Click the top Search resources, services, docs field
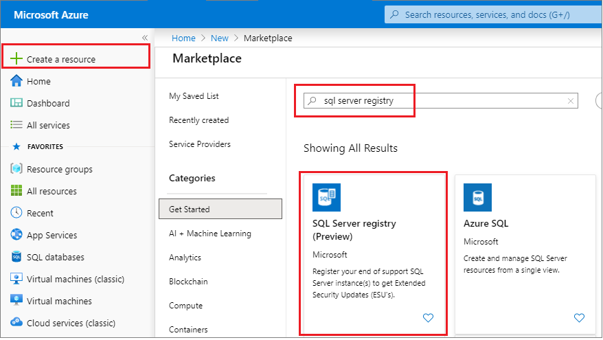Image resolution: width=603 pixels, height=340 pixels. click(493, 14)
